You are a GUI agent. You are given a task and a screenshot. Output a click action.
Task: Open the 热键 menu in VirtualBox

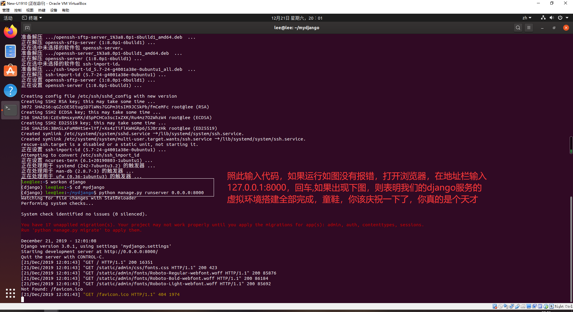(x=42, y=10)
